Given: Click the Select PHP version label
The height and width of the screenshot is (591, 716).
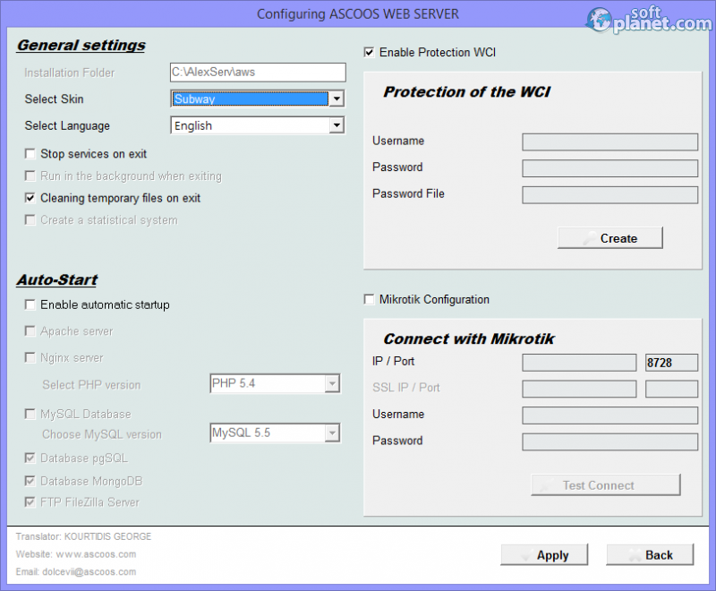Looking at the screenshot, I should coord(91,384).
